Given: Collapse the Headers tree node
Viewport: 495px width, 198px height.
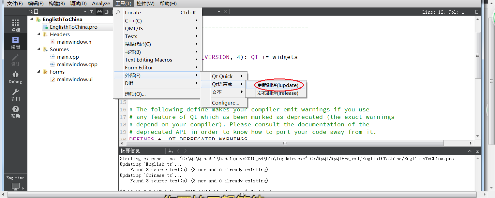Looking at the screenshot, I should (38, 34).
